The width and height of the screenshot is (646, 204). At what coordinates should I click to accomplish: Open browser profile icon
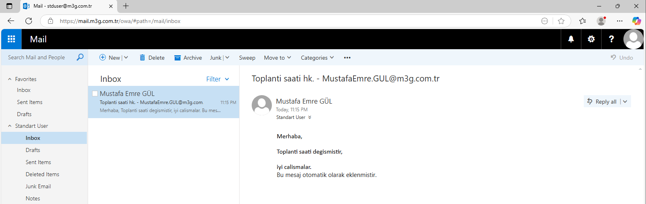(601, 21)
